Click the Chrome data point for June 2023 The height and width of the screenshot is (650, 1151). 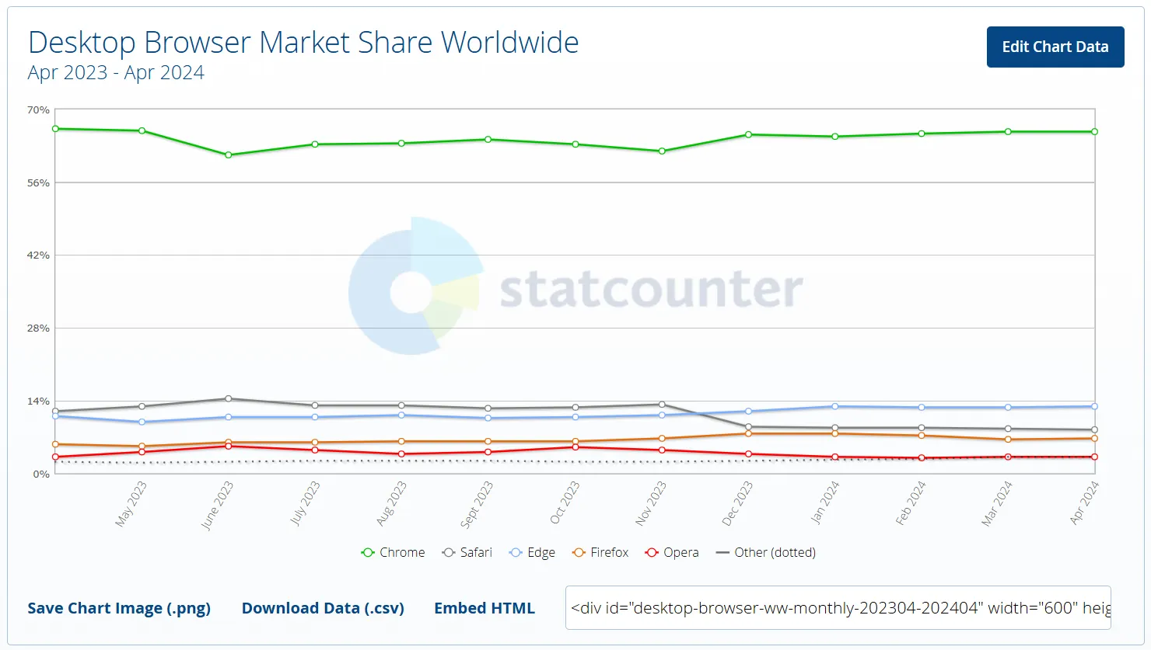(228, 155)
